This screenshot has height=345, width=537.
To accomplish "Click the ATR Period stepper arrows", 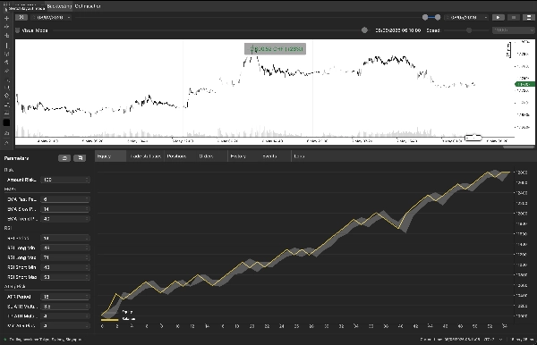I will coord(87,297).
